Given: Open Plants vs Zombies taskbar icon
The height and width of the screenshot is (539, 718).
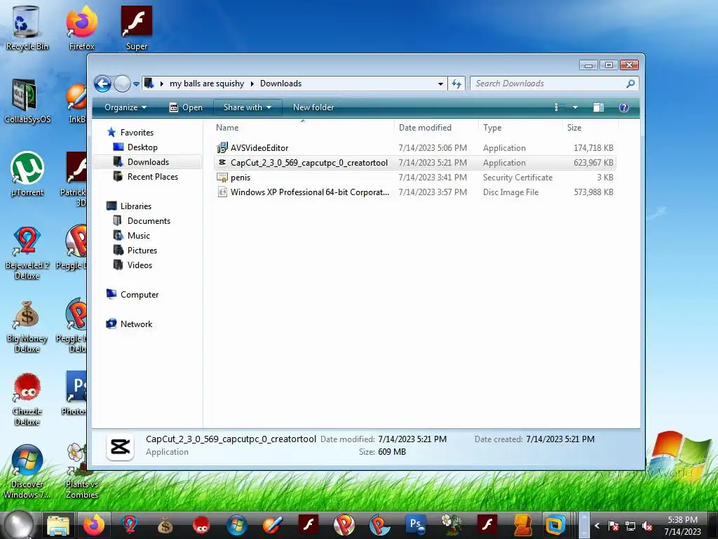Looking at the screenshot, I should tap(452, 525).
